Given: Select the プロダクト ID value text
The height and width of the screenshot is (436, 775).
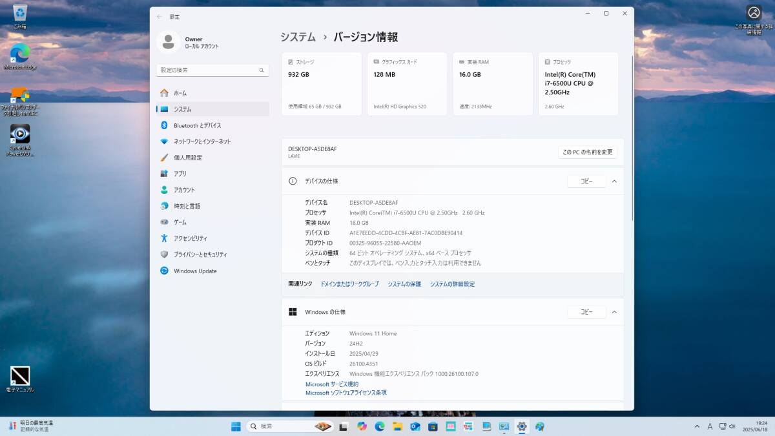Looking at the screenshot, I should (385, 243).
